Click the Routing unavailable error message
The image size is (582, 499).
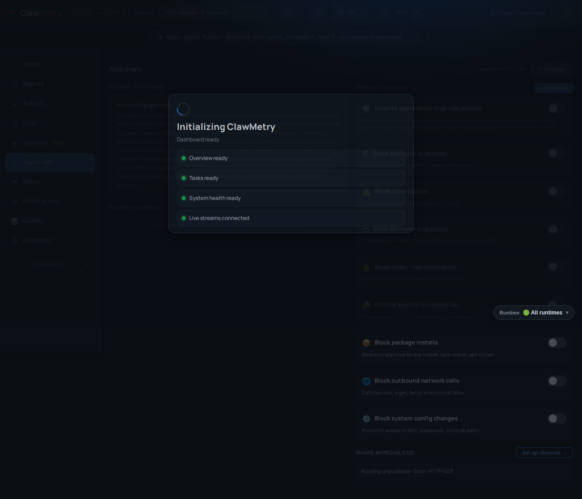point(407,471)
